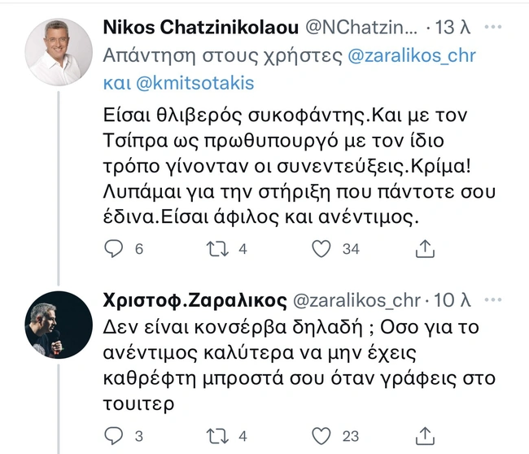Retweet Χριστοφ.Ζαραλικος's tweet

coord(216,435)
